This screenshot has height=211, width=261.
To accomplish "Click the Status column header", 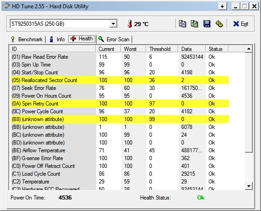I will coord(217,49).
